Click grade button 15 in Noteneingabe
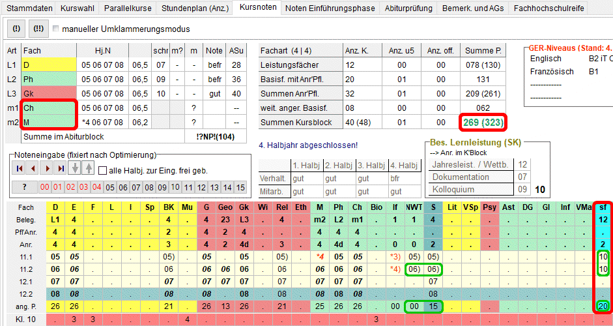Viewport: 613px width, 326px height. coord(240,188)
